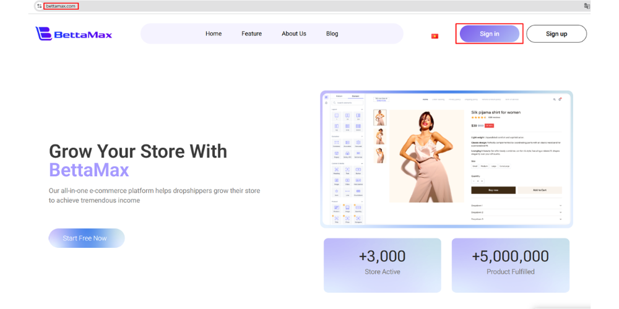Click the browser translate icon
Screen dimensions: 619x309
[587, 6]
